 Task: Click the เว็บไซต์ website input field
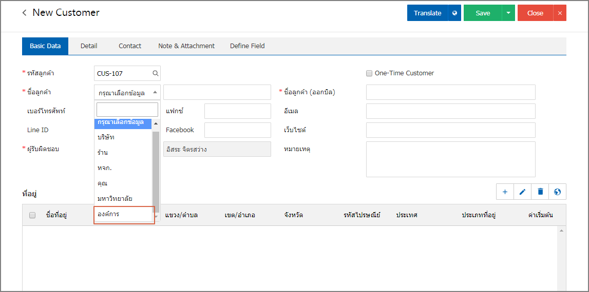tap(451, 130)
